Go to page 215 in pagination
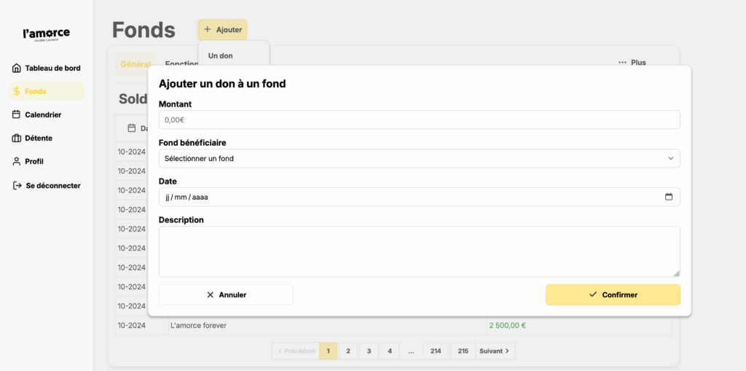The width and height of the screenshot is (746, 371). 463,351
